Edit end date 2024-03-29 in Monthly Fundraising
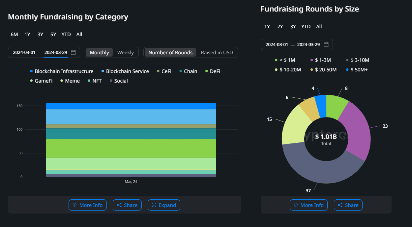Screen dimensions: 412x227 [56, 53]
